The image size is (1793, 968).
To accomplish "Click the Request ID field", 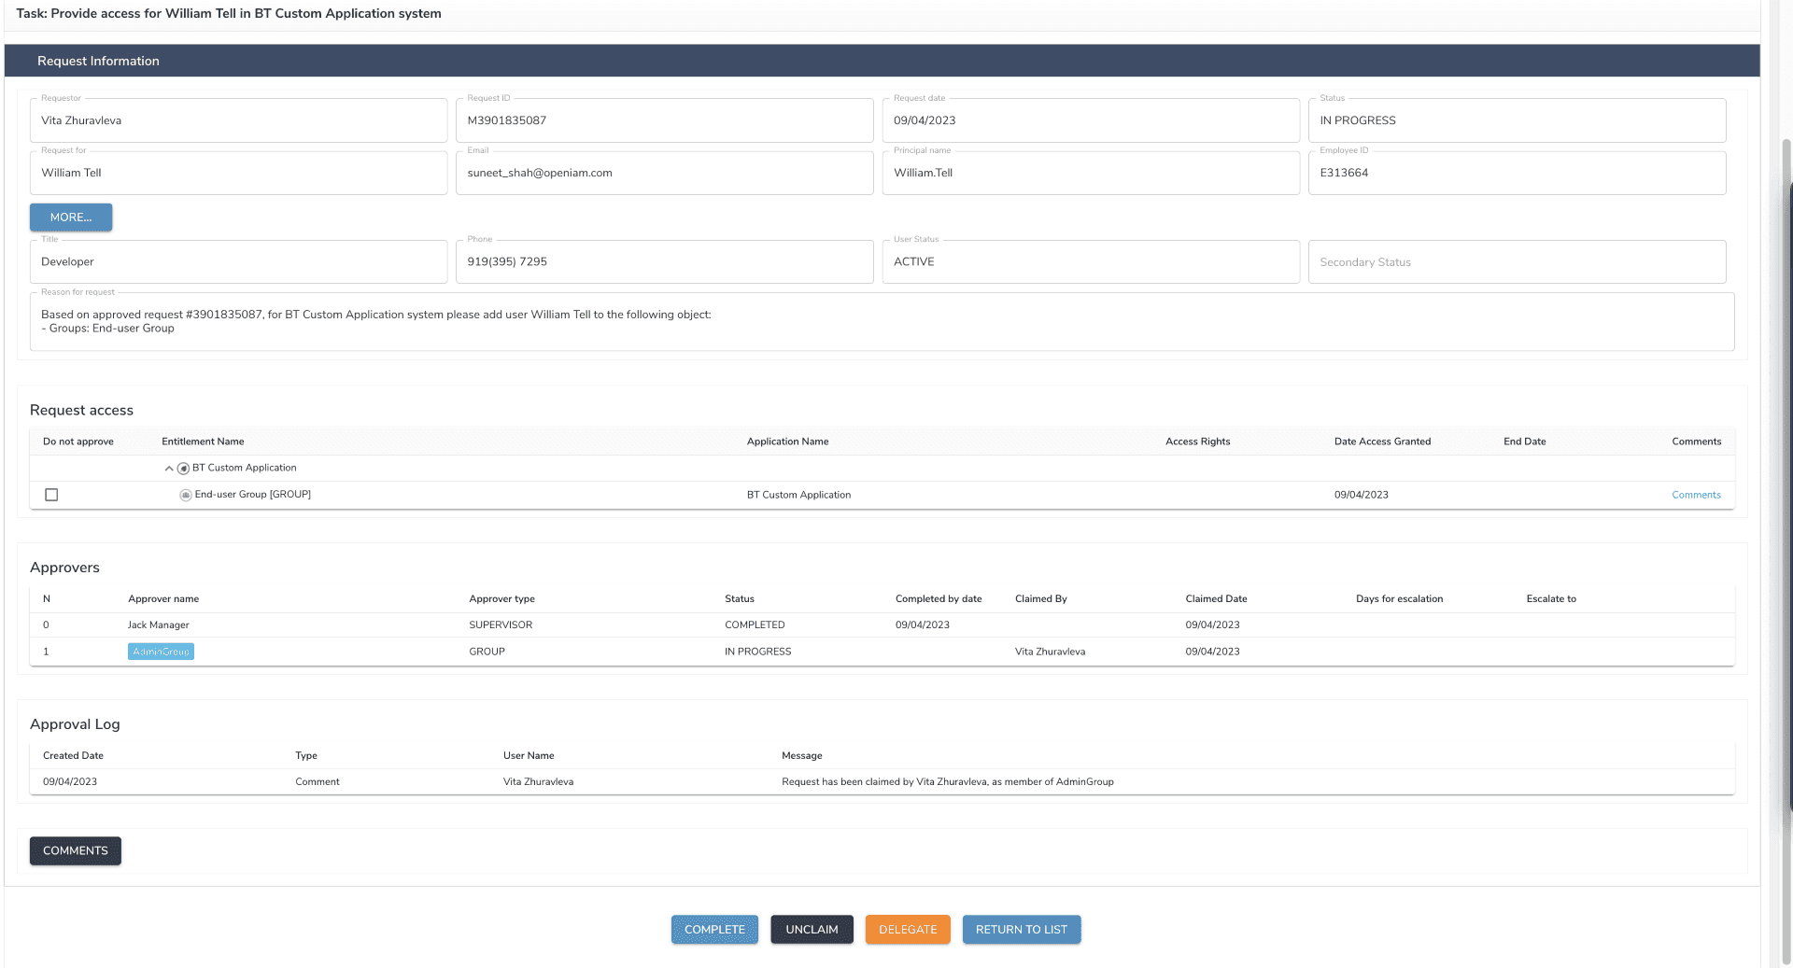I will tap(663, 120).
